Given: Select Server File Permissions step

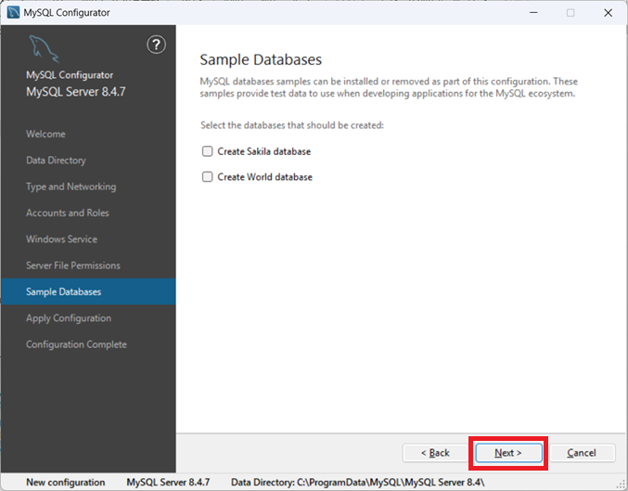Looking at the screenshot, I should pos(72,265).
